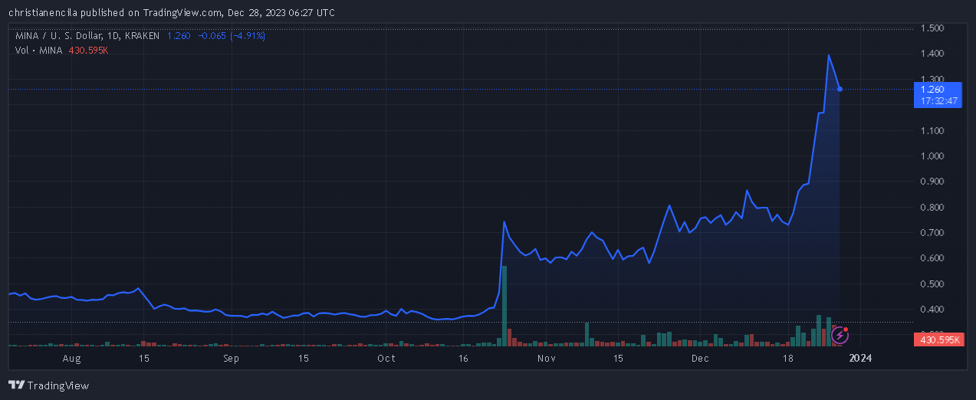Click the MINA / U. S. Dollar symbol title

coord(87,36)
